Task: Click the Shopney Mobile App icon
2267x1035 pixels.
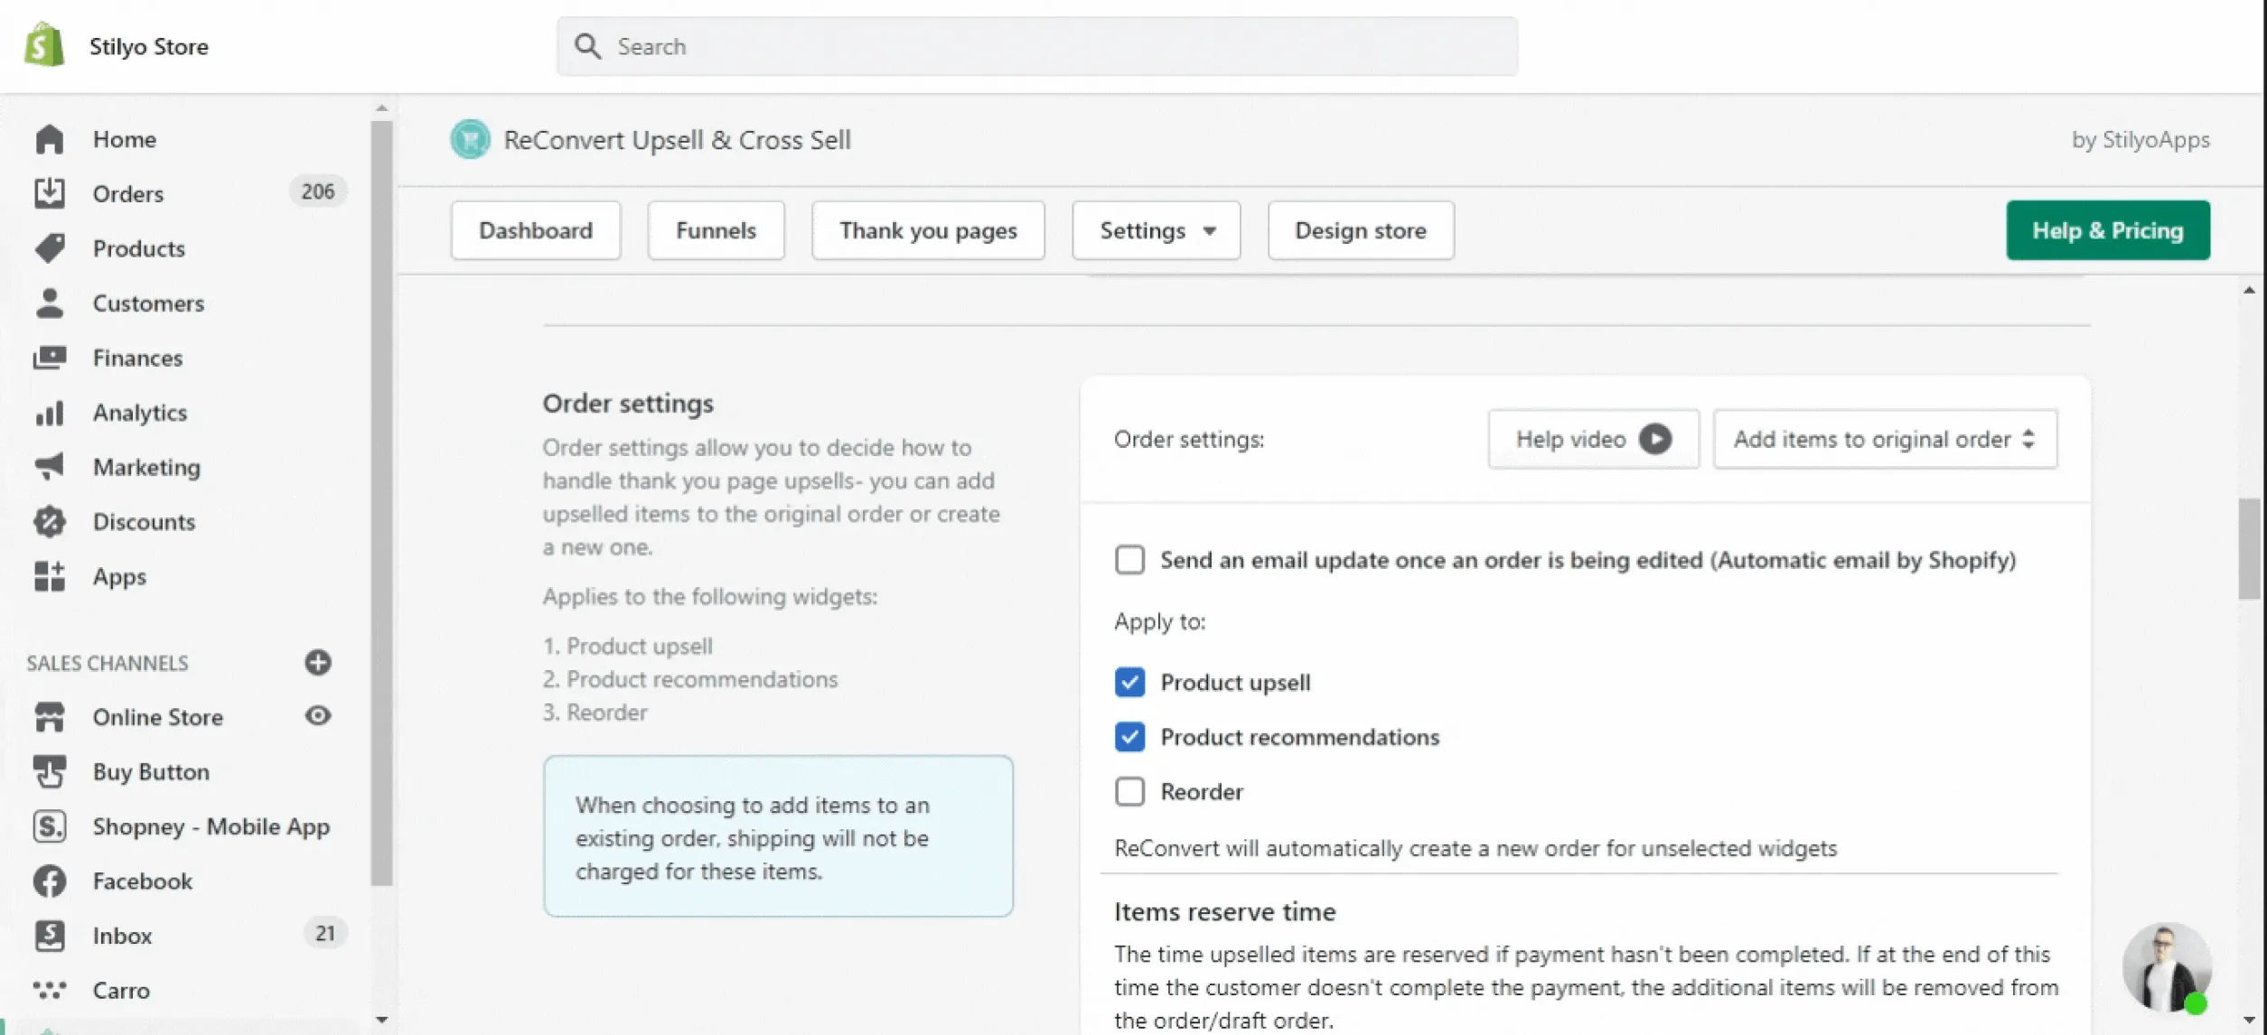Action: coord(50,826)
